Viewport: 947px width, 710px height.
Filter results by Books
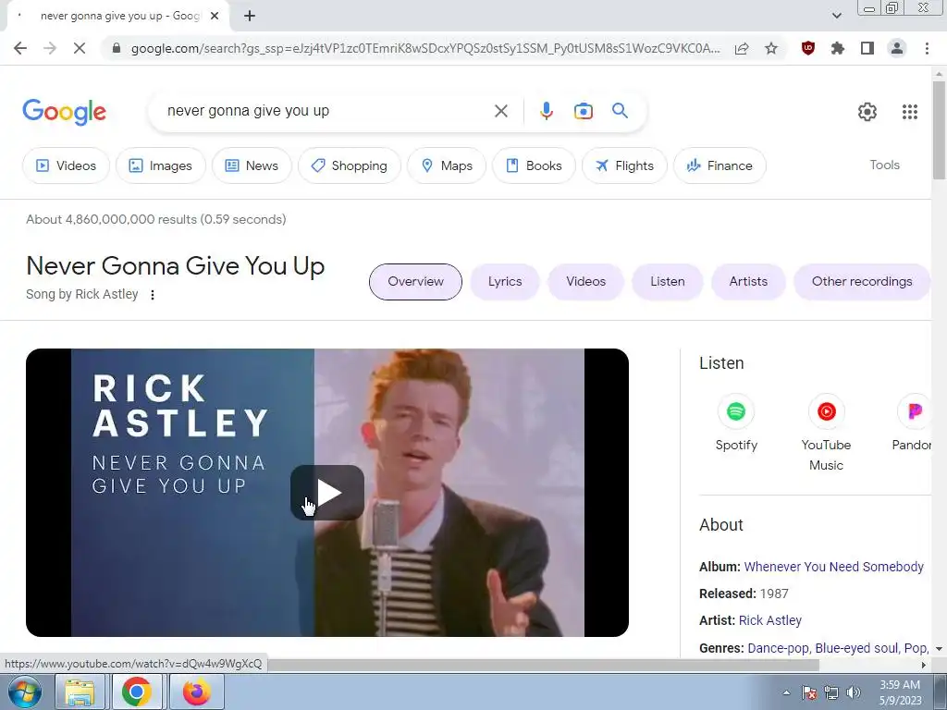(534, 165)
